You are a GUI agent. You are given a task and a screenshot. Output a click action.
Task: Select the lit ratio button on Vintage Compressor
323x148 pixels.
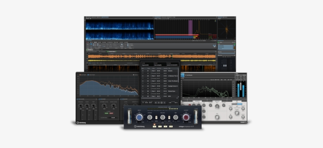coord(154,126)
